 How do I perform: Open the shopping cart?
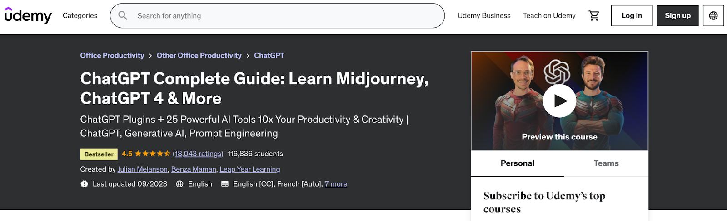tap(594, 16)
